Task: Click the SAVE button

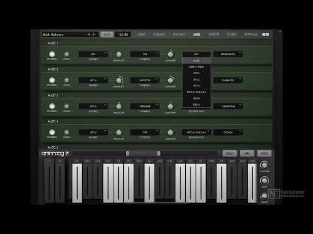Action: [107, 34]
